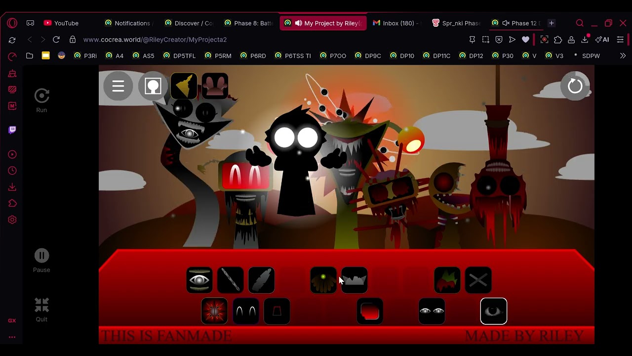Open the easy setup sliders icon

(621, 40)
